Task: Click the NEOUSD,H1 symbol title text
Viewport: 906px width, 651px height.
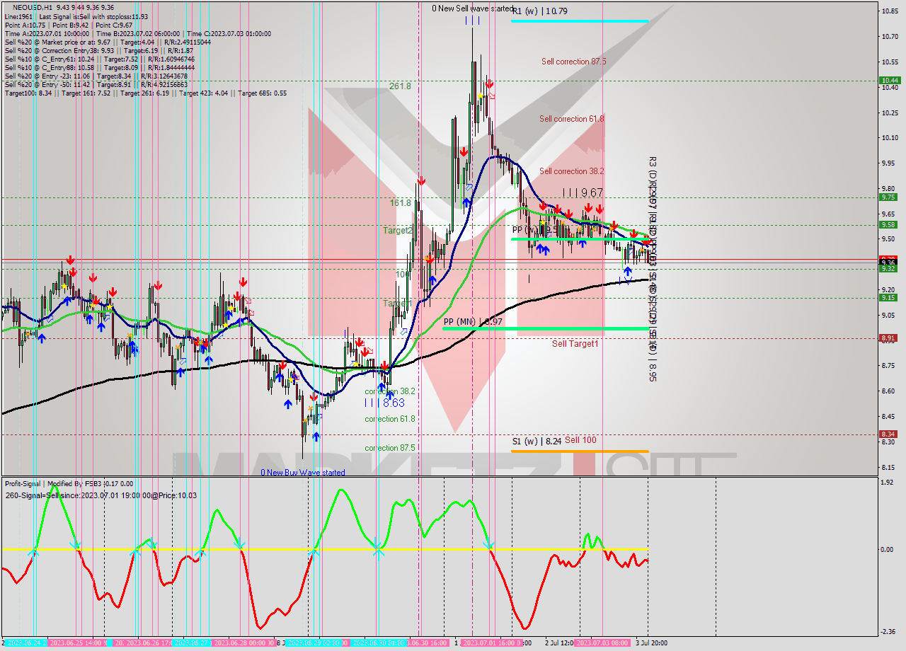Action: [33, 7]
